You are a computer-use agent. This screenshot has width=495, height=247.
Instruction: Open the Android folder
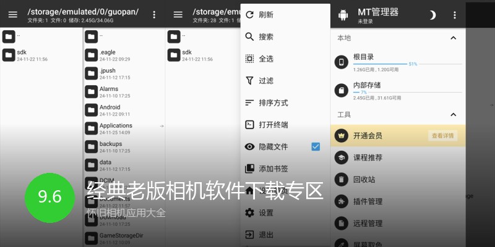point(124,110)
